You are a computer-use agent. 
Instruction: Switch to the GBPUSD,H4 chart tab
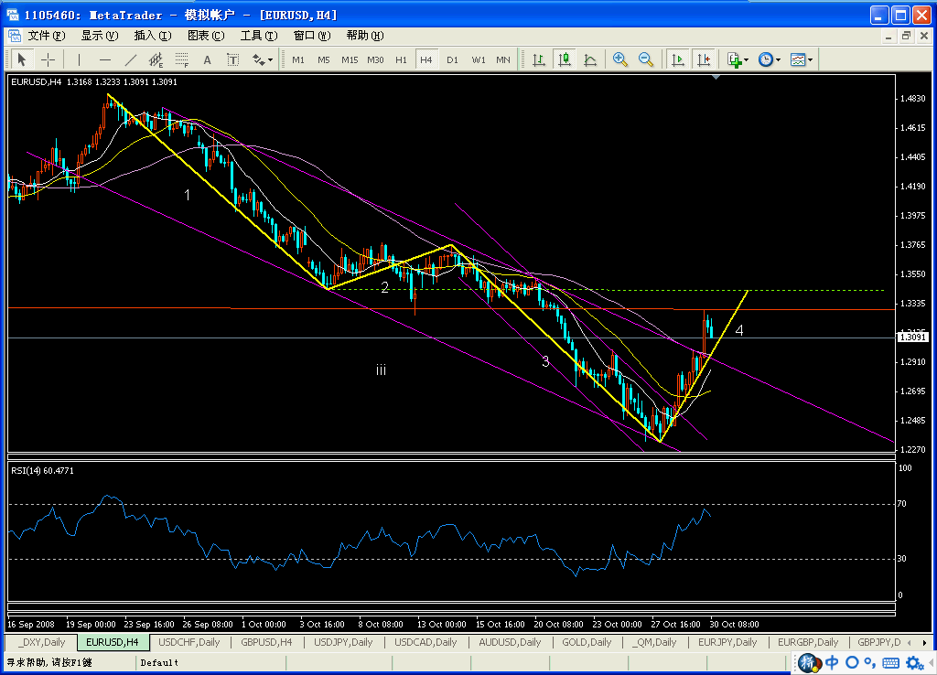266,643
